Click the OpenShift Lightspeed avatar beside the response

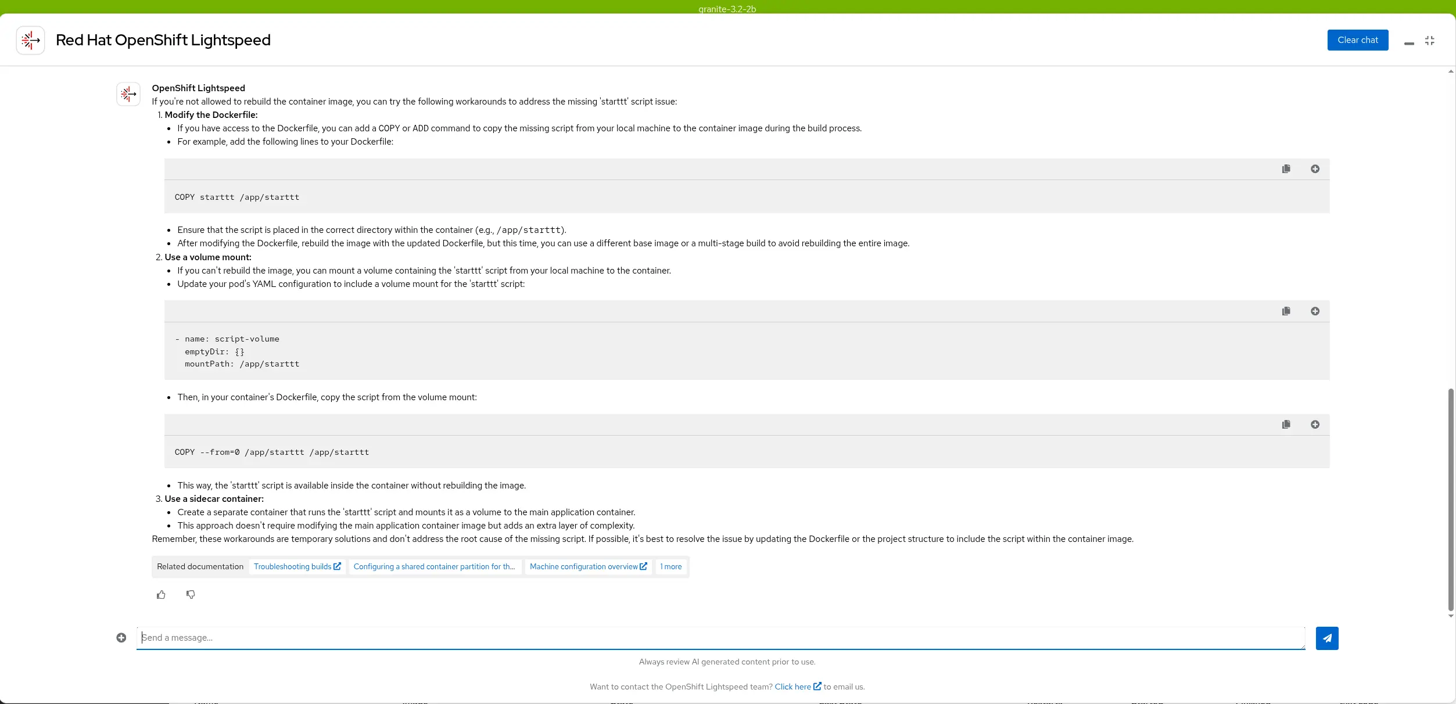click(128, 94)
